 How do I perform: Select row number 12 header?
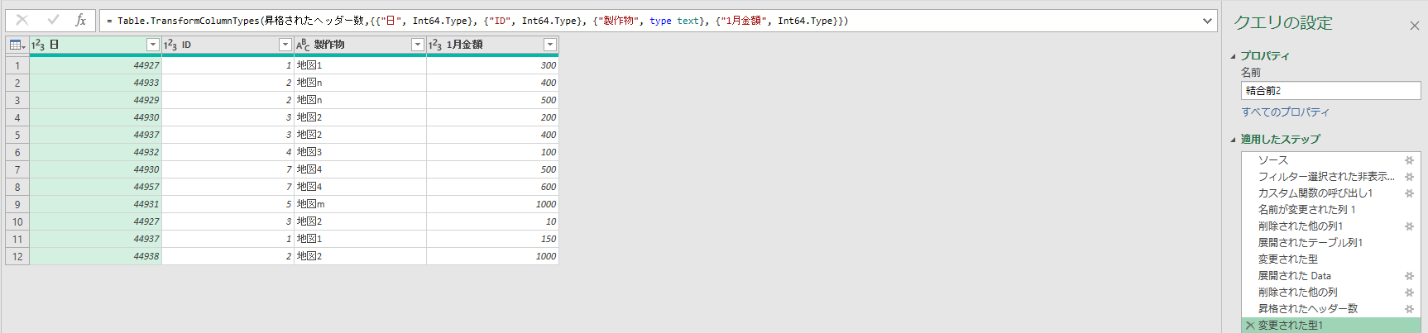coord(17,256)
